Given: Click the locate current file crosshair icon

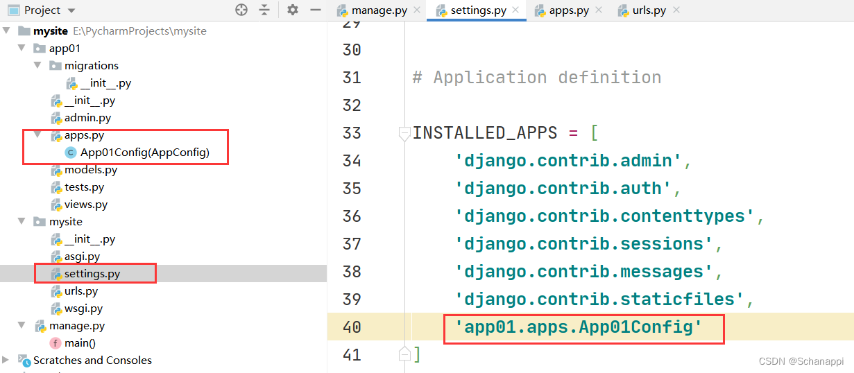Looking at the screenshot, I should 241,10.
